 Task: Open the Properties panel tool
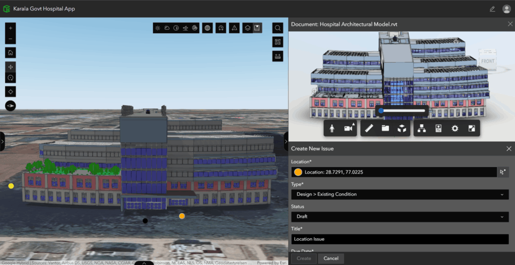point(438,129)
